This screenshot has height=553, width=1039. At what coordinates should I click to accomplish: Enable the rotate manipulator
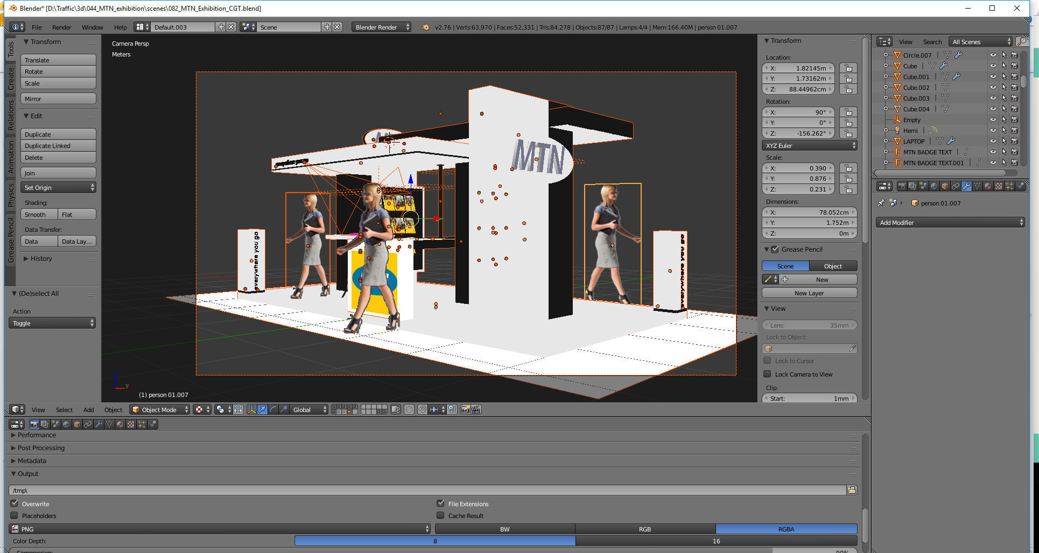tap(273, 409)
